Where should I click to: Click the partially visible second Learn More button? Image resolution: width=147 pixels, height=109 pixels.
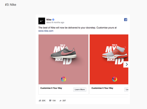click(126, 89)
